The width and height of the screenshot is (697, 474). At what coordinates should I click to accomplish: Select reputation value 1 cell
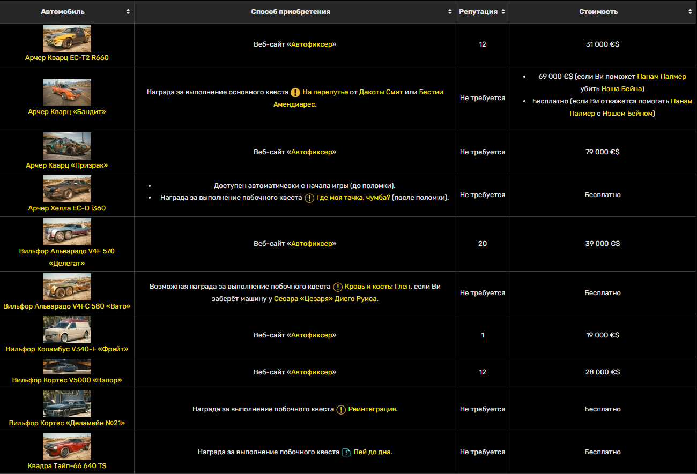tap(483, 335)
